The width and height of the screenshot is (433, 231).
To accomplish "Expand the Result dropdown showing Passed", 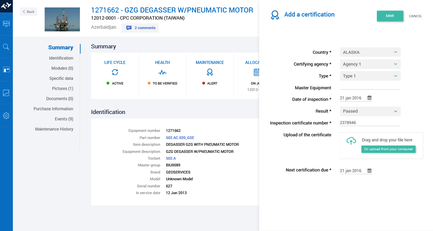I will (370, 111).
